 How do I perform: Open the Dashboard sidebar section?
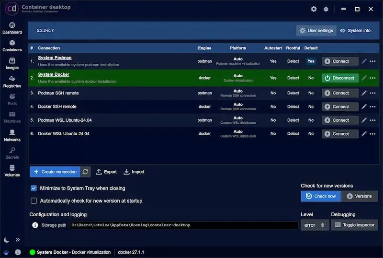12,28
